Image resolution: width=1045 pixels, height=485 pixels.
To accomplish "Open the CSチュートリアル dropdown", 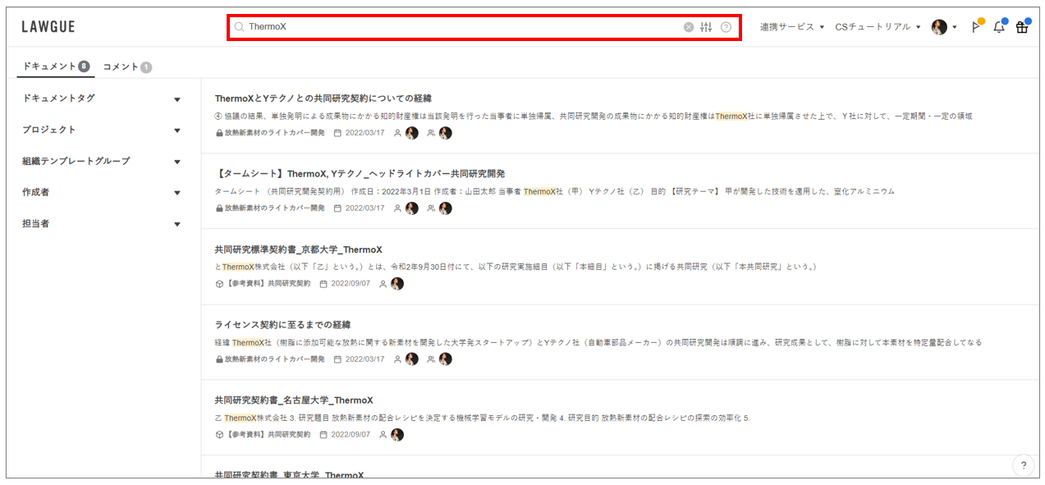I will 878,27.
